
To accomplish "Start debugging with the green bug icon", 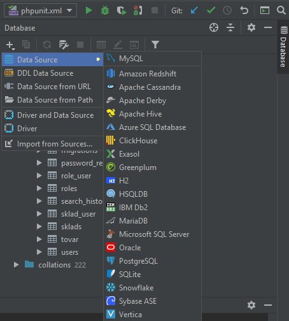I will pyautogui.click(x=105, y=10).
